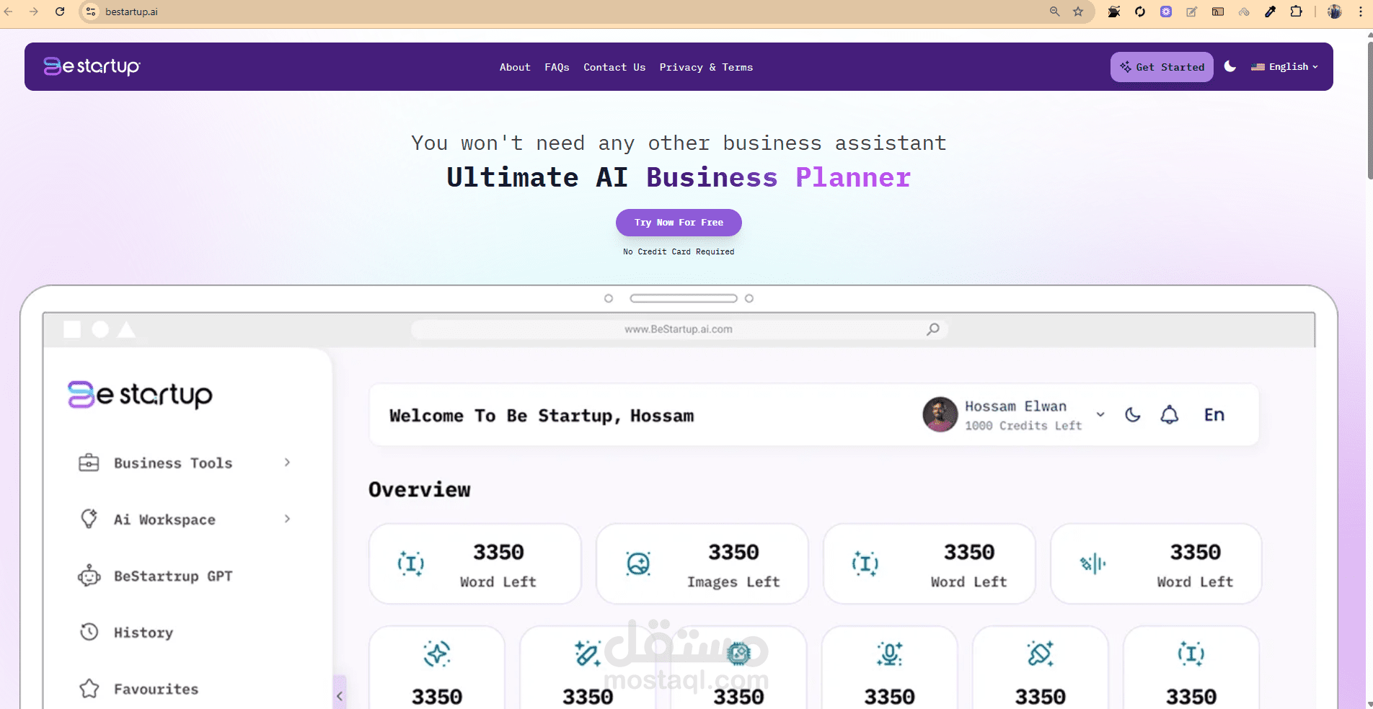1373x709 pixels.
Task: Toggle dark mode in the dashboard welcome bar
Action: pos(1132,415)
